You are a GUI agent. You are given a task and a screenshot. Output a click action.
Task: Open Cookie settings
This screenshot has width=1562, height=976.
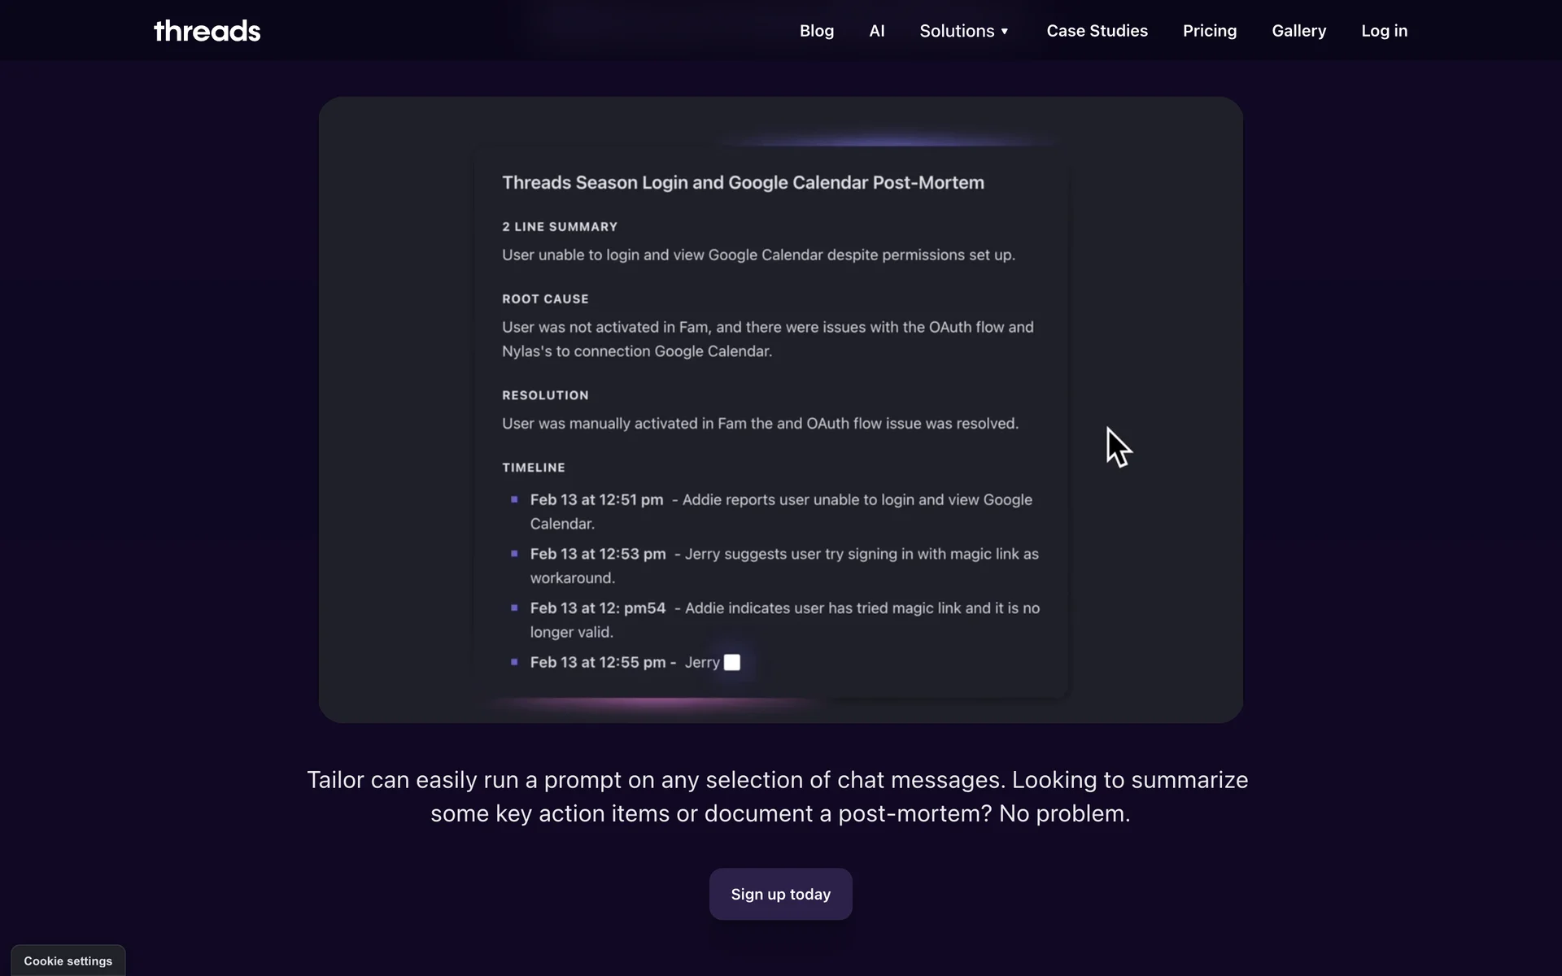[x=68, y=961]
